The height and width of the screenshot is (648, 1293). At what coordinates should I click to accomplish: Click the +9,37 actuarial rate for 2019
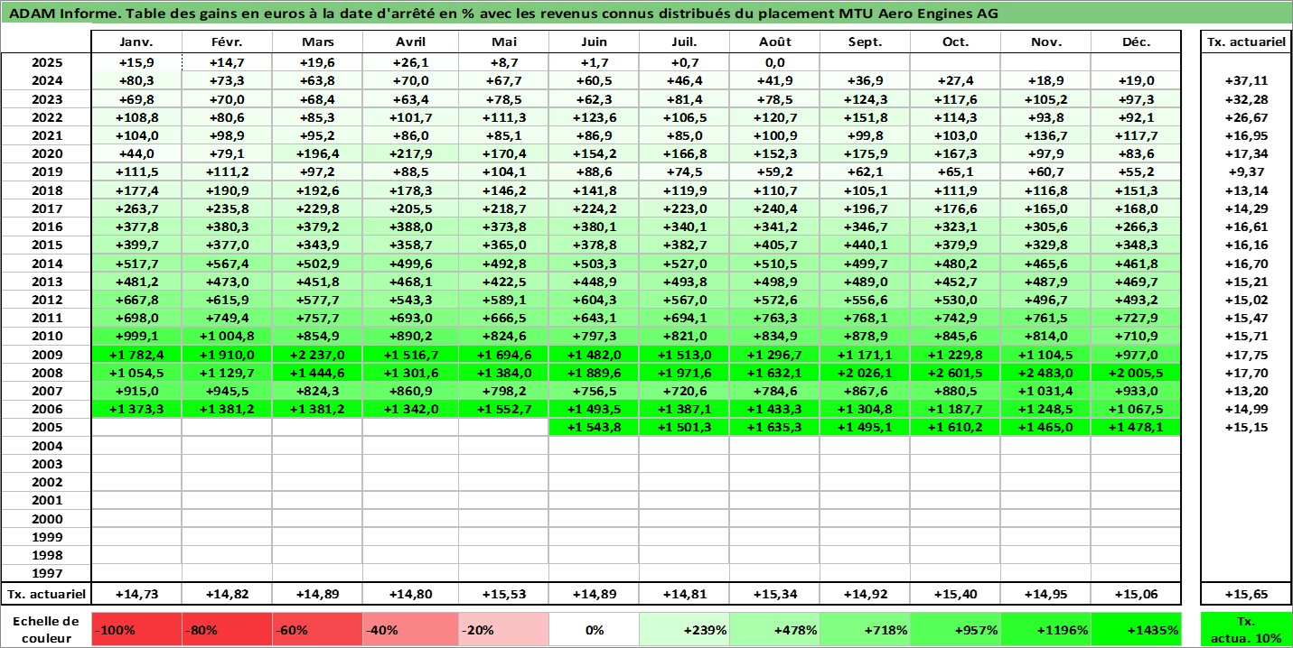click(1246, 172)
